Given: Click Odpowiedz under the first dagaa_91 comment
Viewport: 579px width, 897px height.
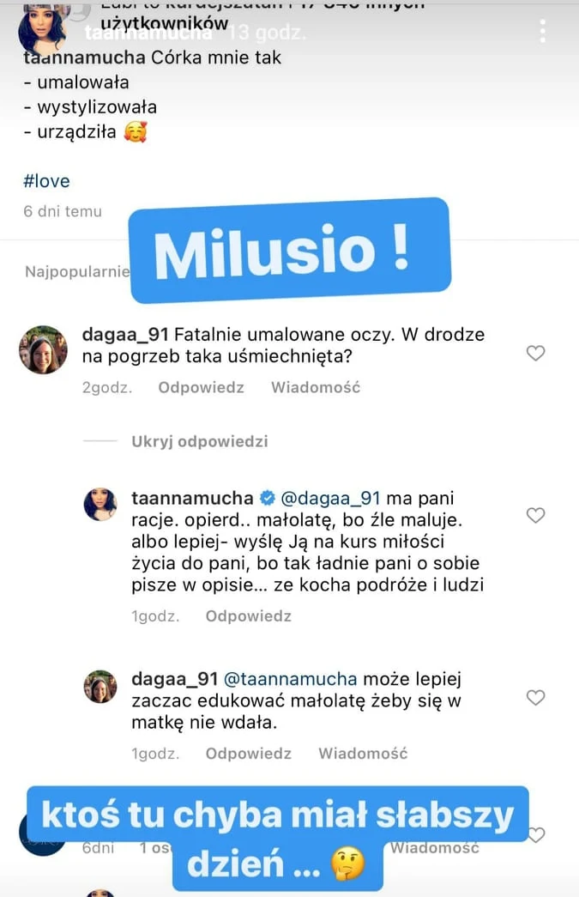Looking at the screenshot, I should (201, 387).
